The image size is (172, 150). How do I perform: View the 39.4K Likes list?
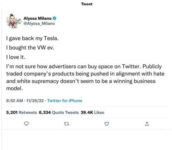(x=93, y=112)
